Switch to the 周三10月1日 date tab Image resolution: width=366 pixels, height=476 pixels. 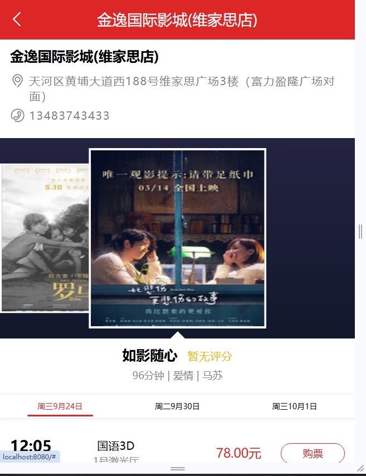(294, 406)
